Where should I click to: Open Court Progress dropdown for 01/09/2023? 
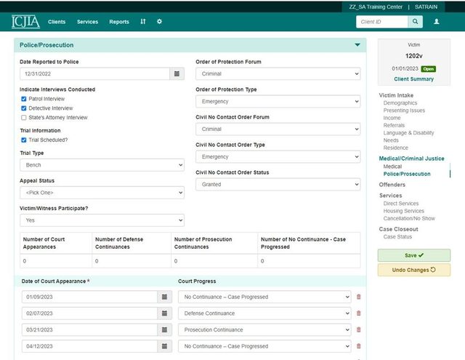tap(264, 297)
